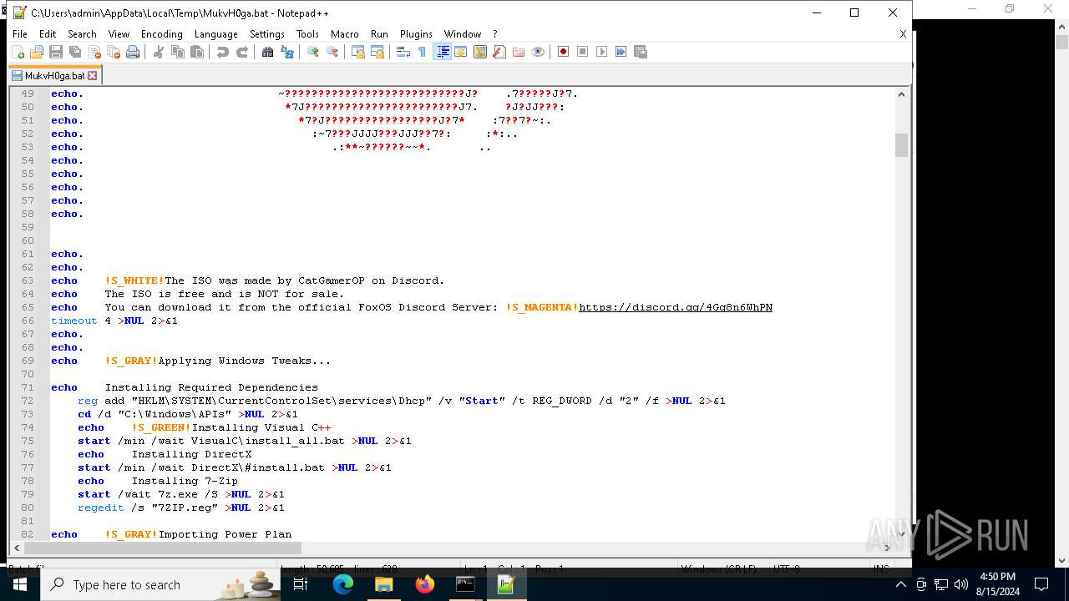Image resolution: width=1069 pixels, height=601 pixels.
Task: Click the Paste toolbar icon
Action: tap(197, 52)
